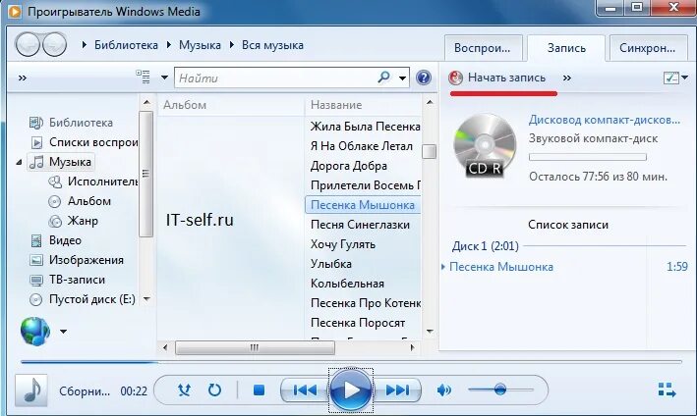The width and height of the screenshot is (697, 416).
Task: Open the Help question mark icon
Action: pos(423,78)
